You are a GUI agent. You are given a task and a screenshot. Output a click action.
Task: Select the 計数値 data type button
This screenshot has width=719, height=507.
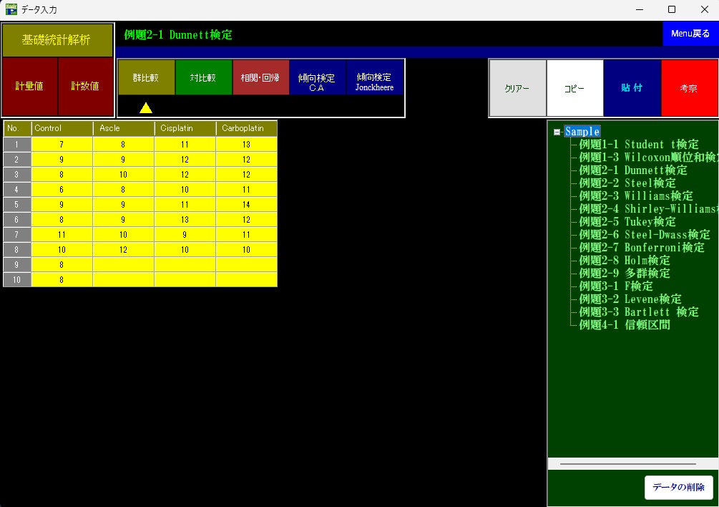click(85, 86)
